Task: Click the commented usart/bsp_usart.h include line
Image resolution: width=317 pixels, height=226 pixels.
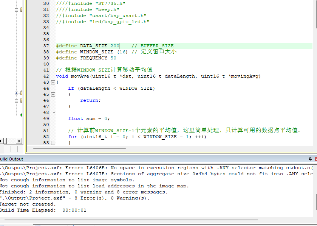Action: 101,16
